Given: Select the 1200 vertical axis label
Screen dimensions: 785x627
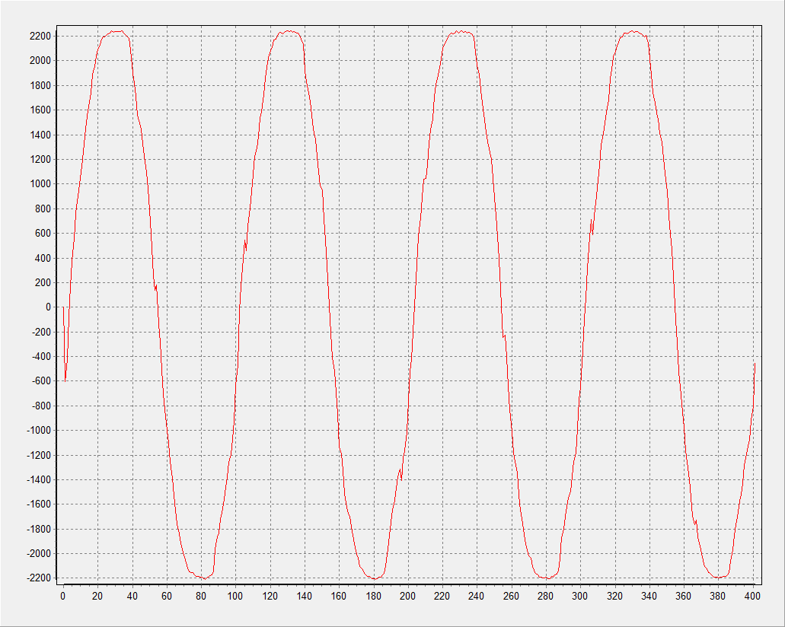Looking at the screenshot, I should [x=40, y=160].
